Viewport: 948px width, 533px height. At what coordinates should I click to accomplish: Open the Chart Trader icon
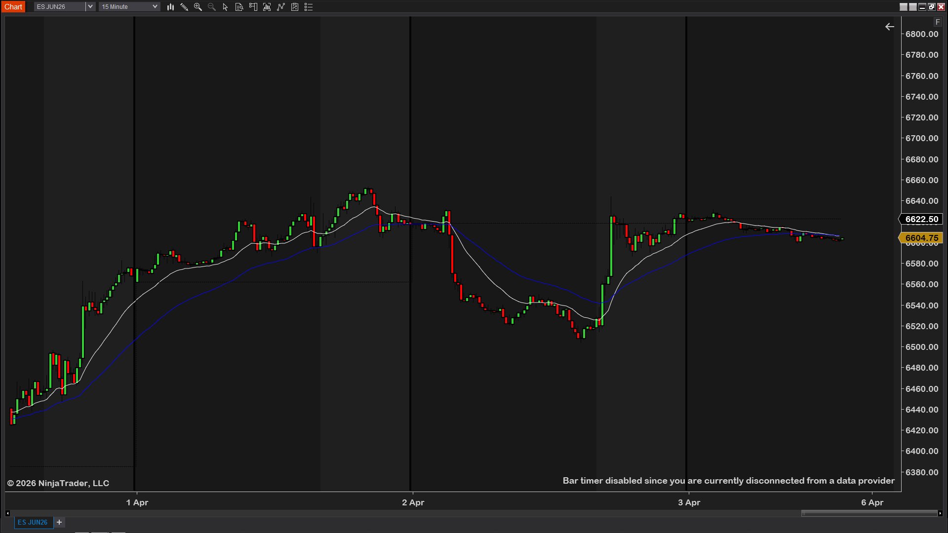pyautogui.click(x=253, y=7)
